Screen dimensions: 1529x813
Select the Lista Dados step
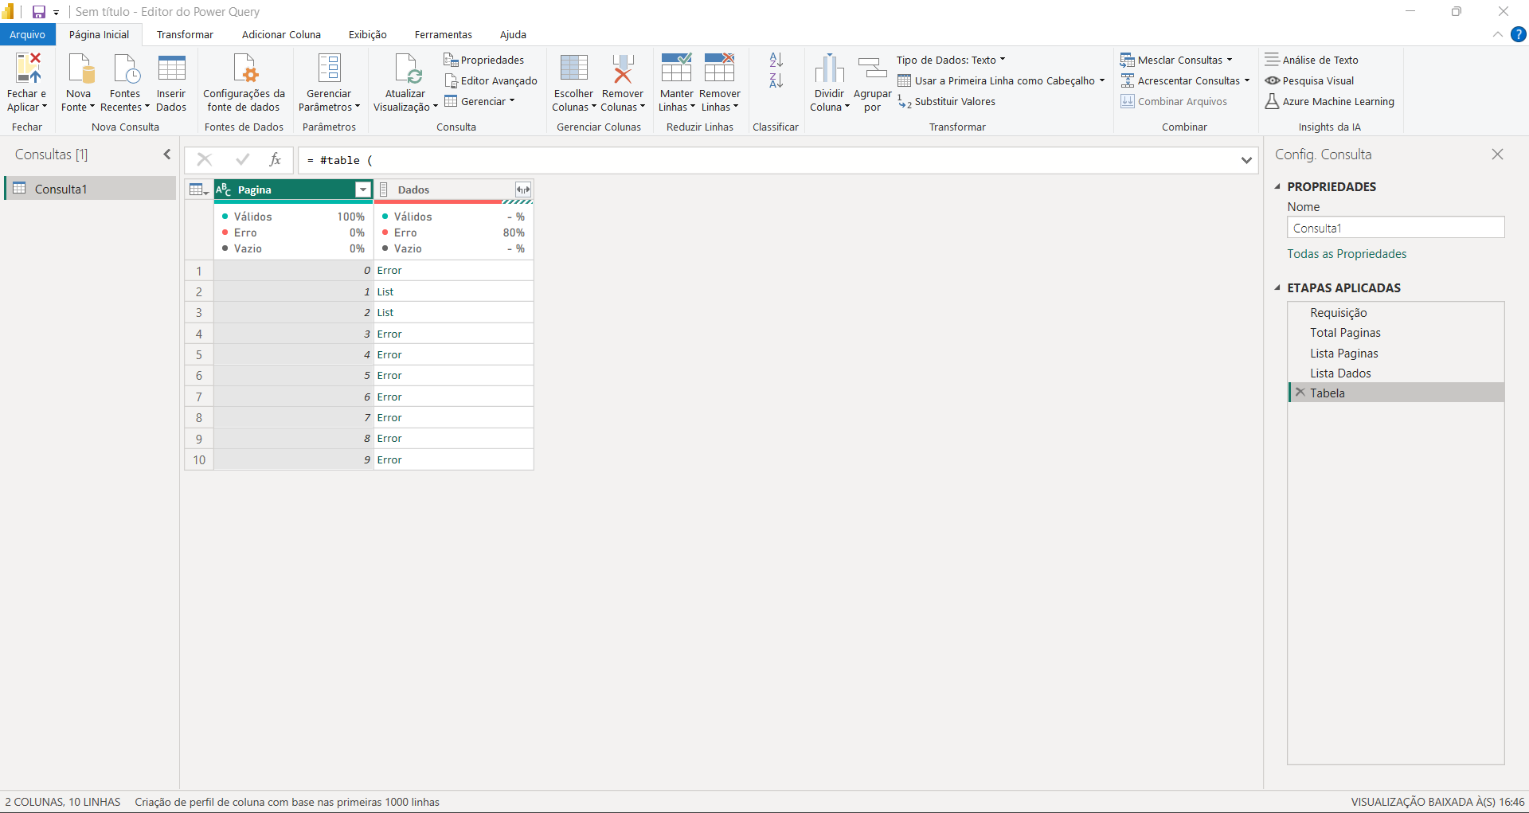tap(1396, 373)
